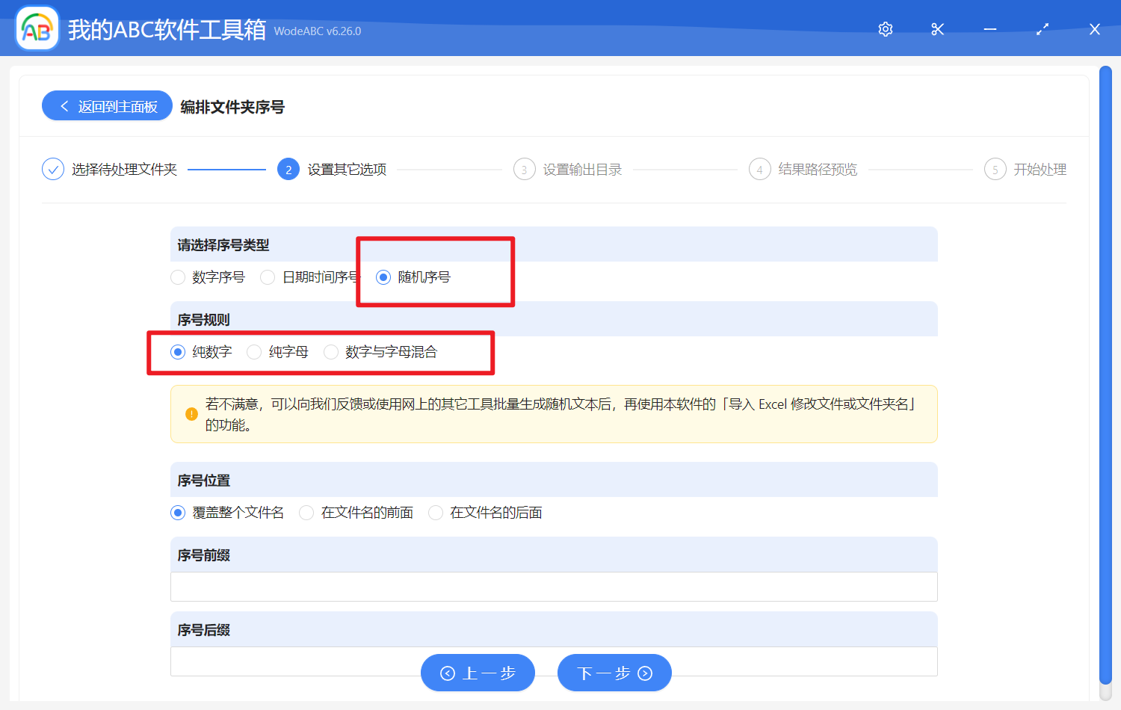This screenshot has height=710, width=1121.
Task: Click inside the 序号前缀 input field
Action: click(x=553, y=587)
